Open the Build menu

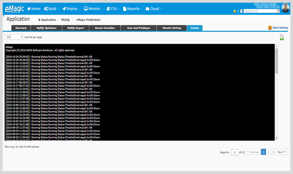51,9
